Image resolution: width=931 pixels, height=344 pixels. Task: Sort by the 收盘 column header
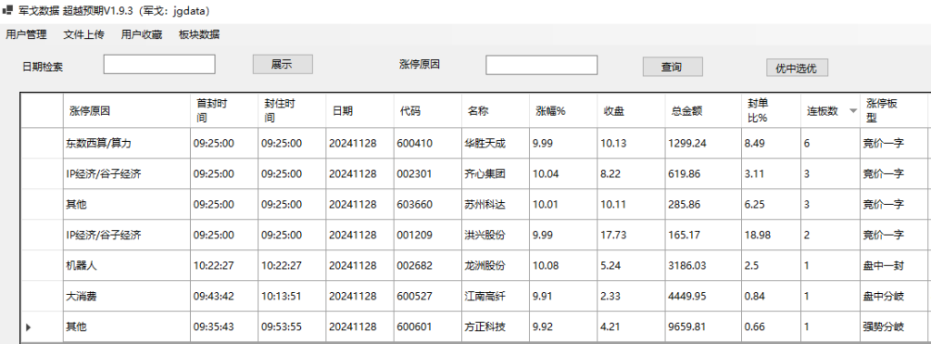point(631,110)
